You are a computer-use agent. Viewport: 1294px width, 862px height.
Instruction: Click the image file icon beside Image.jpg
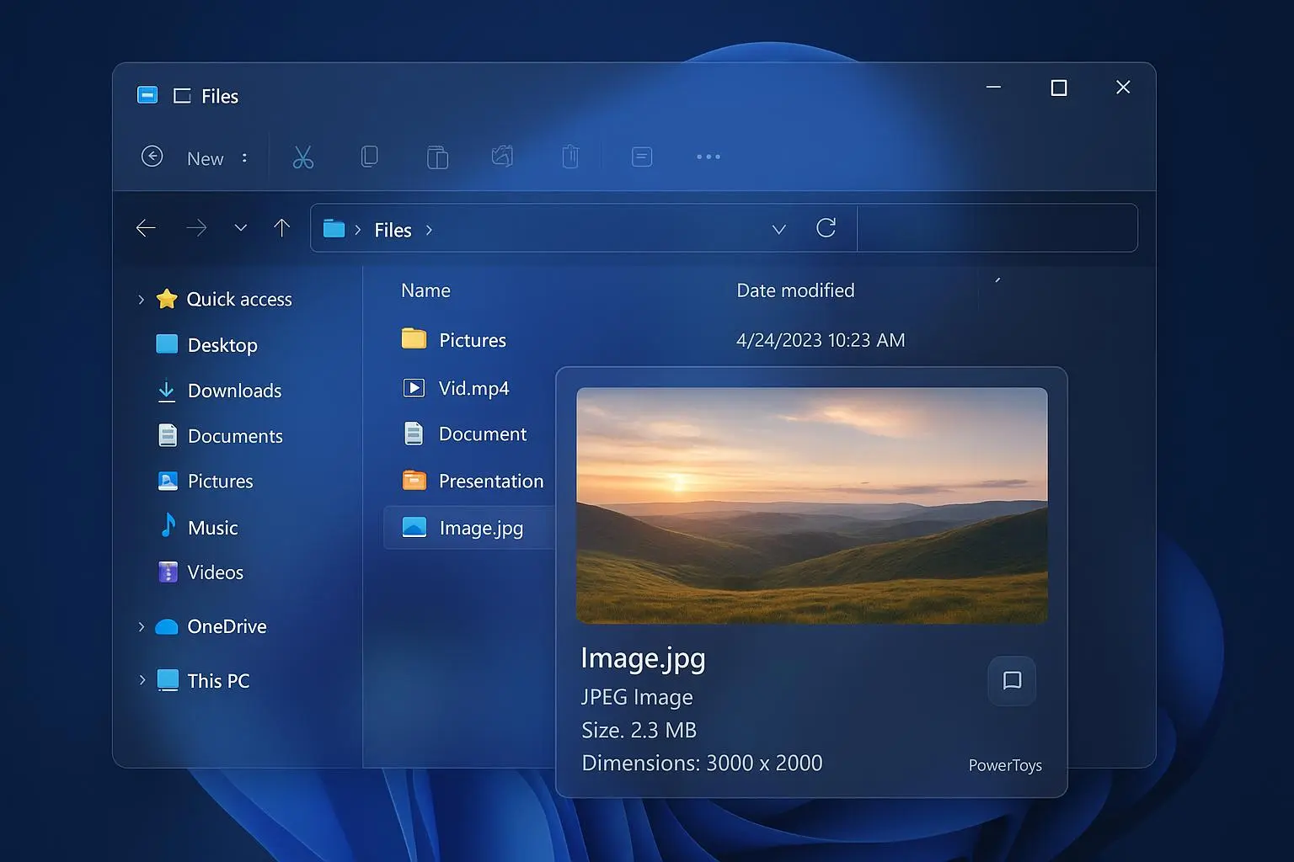coord(414,527)
